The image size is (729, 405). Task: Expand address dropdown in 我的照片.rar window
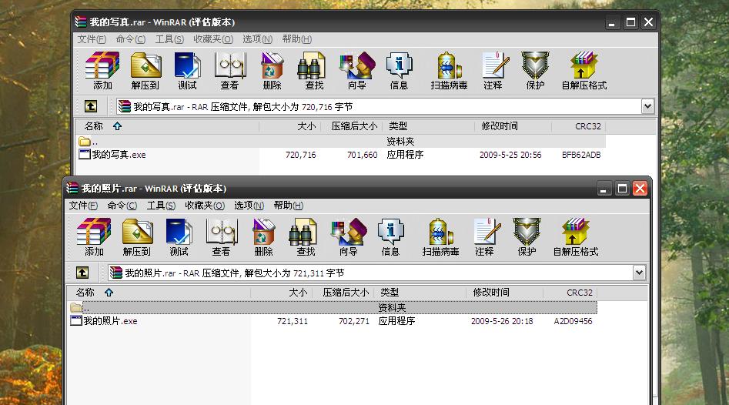pos(639,273)
